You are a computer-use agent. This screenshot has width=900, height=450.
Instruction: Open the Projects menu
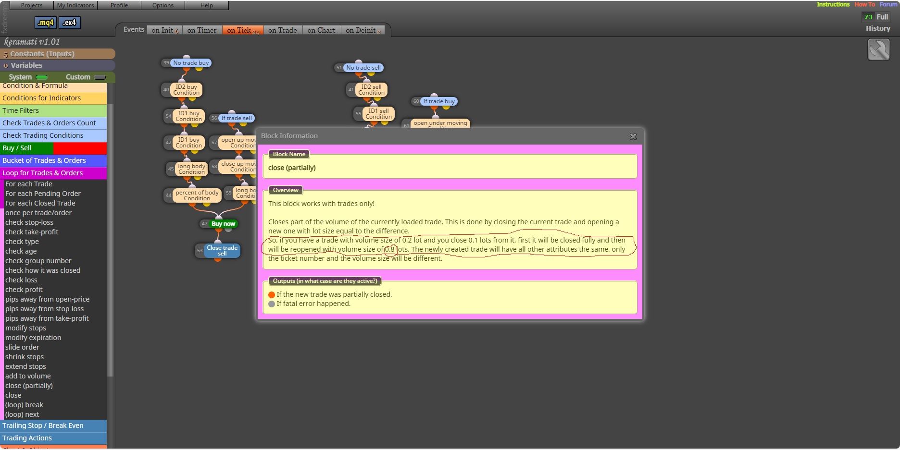32,5
